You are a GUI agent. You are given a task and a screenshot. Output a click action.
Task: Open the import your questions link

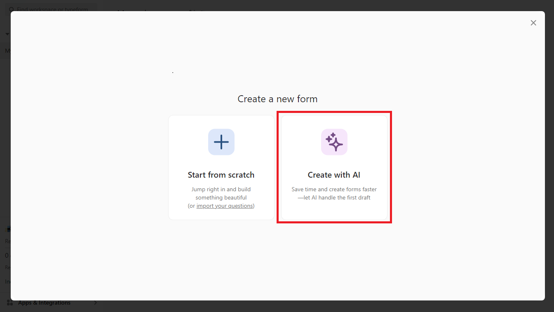[x=225, y=206]
